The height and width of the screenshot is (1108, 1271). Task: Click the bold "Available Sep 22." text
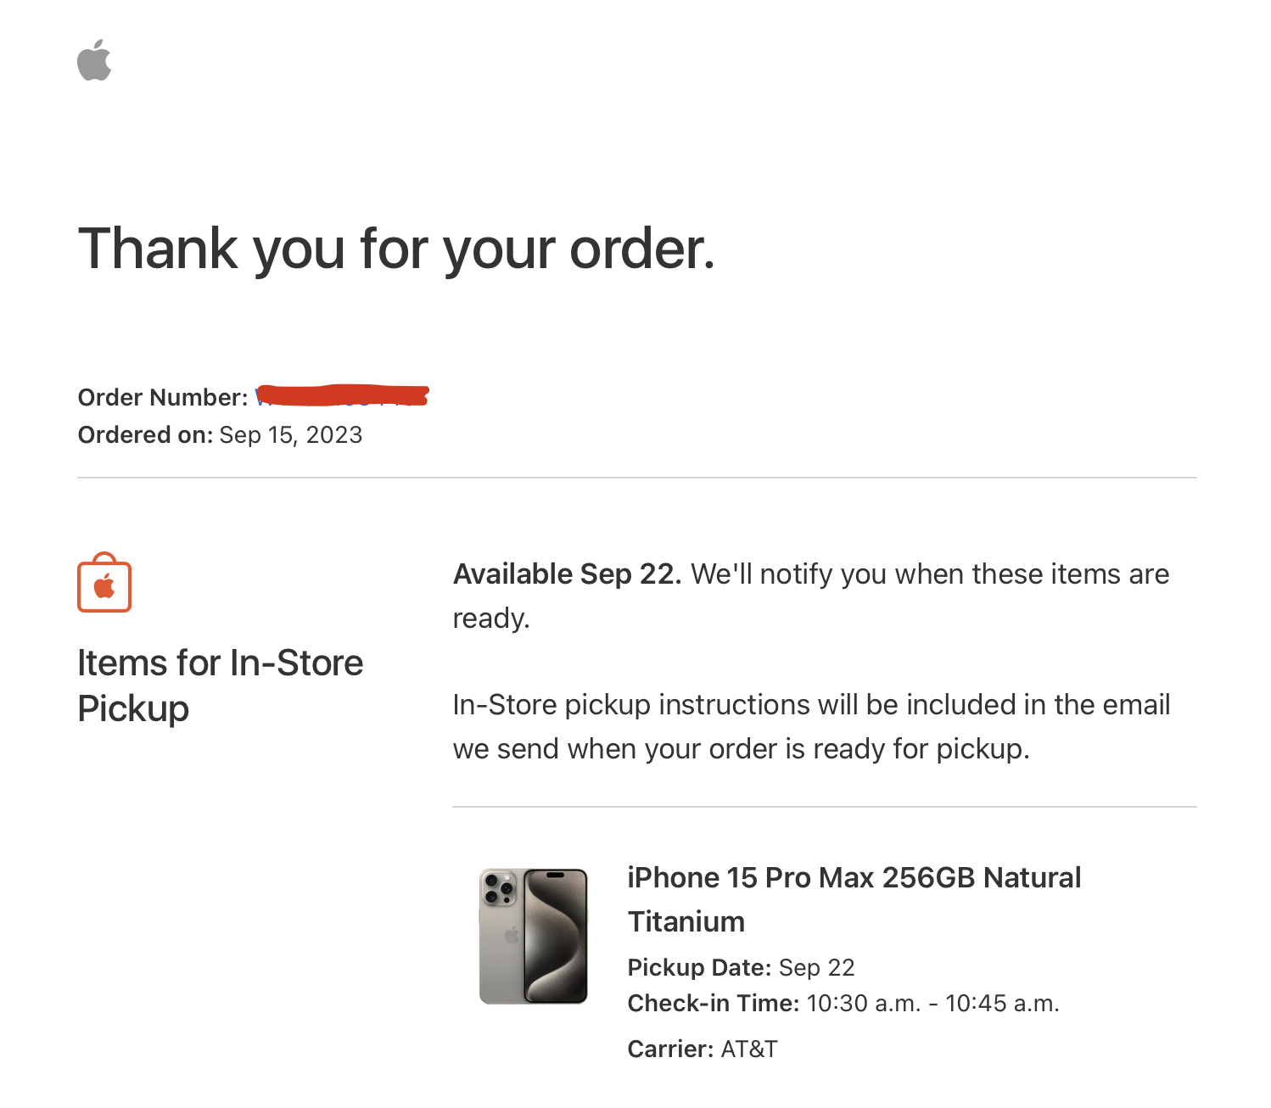[567, 574]
